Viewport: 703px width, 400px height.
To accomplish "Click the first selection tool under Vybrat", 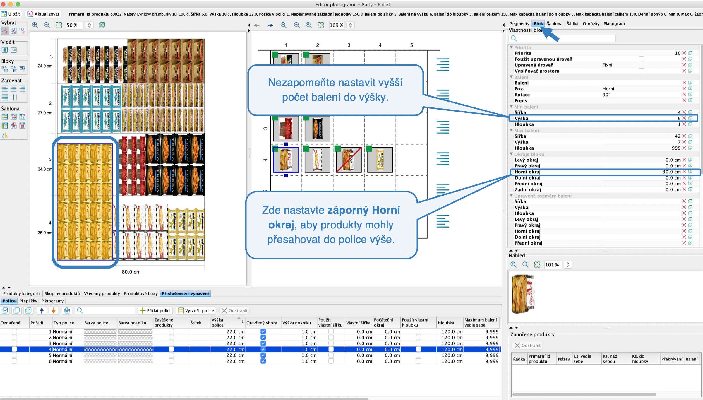I will tap(5, 30).
